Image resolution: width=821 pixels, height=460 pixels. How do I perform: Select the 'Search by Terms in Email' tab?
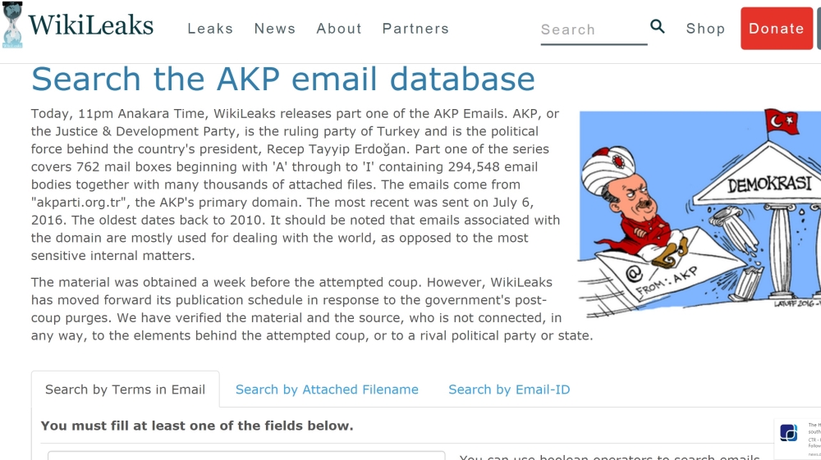click(125, 389)
